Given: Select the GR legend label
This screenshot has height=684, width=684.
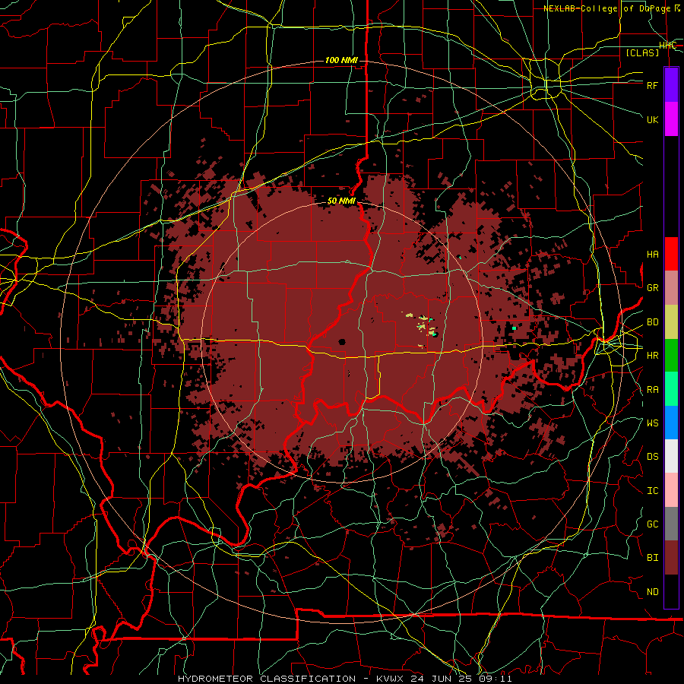Looking at the screenshot, I should (x=653, y=288).
